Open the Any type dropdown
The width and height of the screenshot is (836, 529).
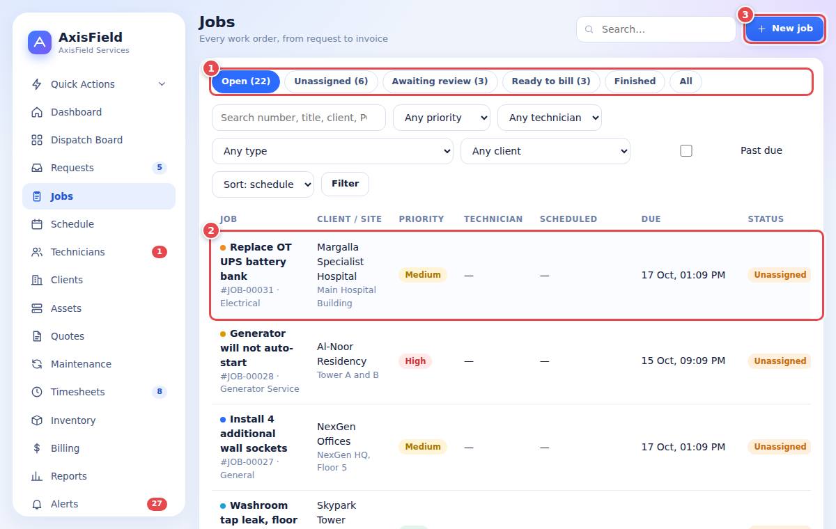[x=332, y=151]
